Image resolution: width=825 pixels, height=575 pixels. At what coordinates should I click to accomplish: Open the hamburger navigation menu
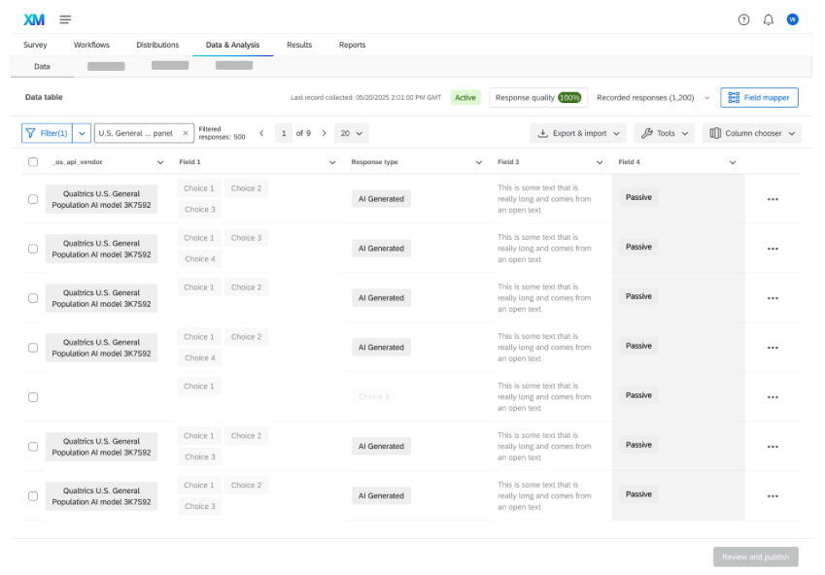pos(65,19)
